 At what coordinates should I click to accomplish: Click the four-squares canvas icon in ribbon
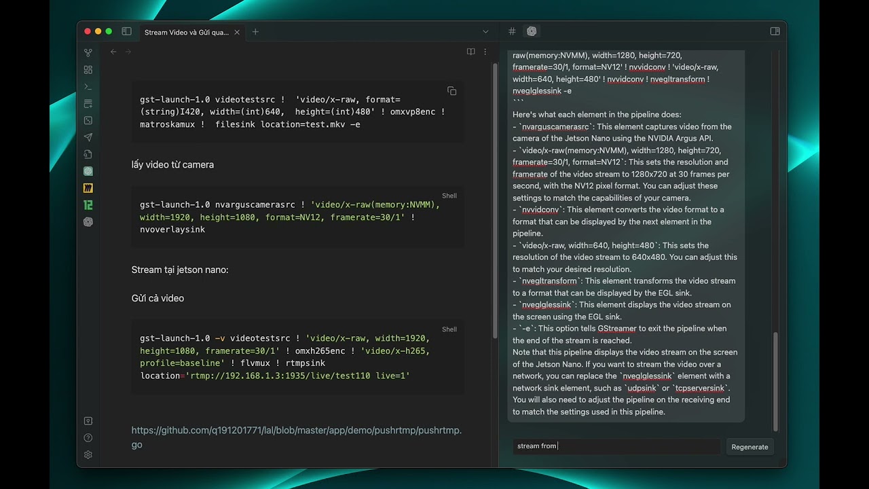pos(88,70)
